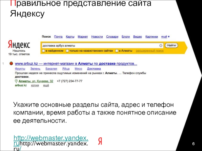Go to Карты service
The image size is (202, 151).
70,37
